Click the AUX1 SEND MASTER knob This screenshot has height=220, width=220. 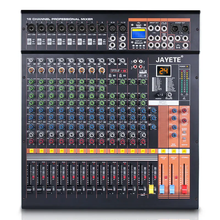[x=174, y=111]
